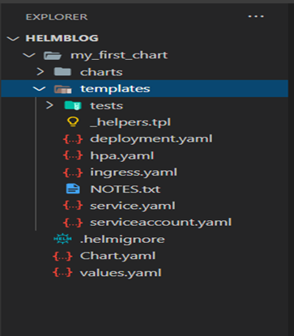The image size is (294, 336).
Task: Open deployment.yaml file
Action: 144,138
